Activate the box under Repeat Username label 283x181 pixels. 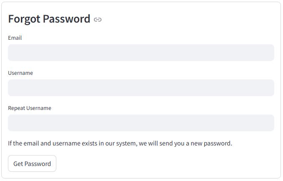[141, 123]
